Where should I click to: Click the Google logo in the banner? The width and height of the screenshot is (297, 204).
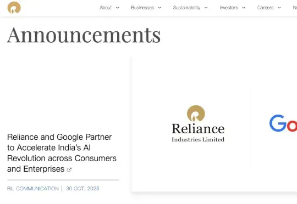click(283, 123)
